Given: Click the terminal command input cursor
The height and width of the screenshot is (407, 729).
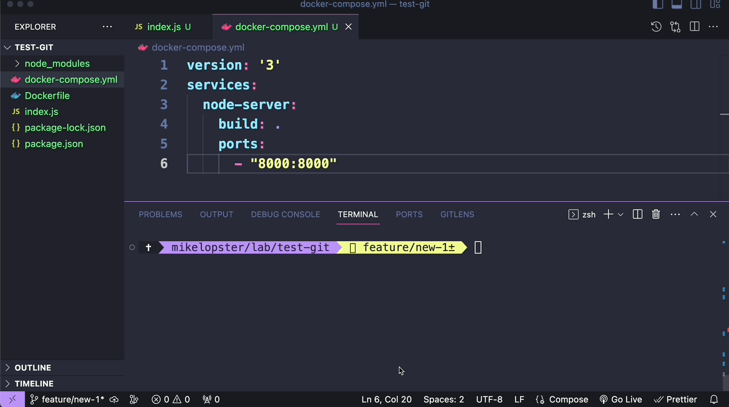Looking at the screenshot, I should [x=478, y=247].
